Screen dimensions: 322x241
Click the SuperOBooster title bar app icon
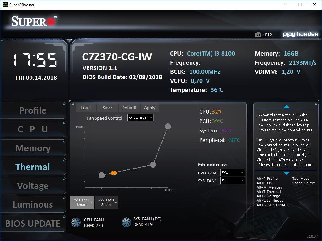click(5, 5)
